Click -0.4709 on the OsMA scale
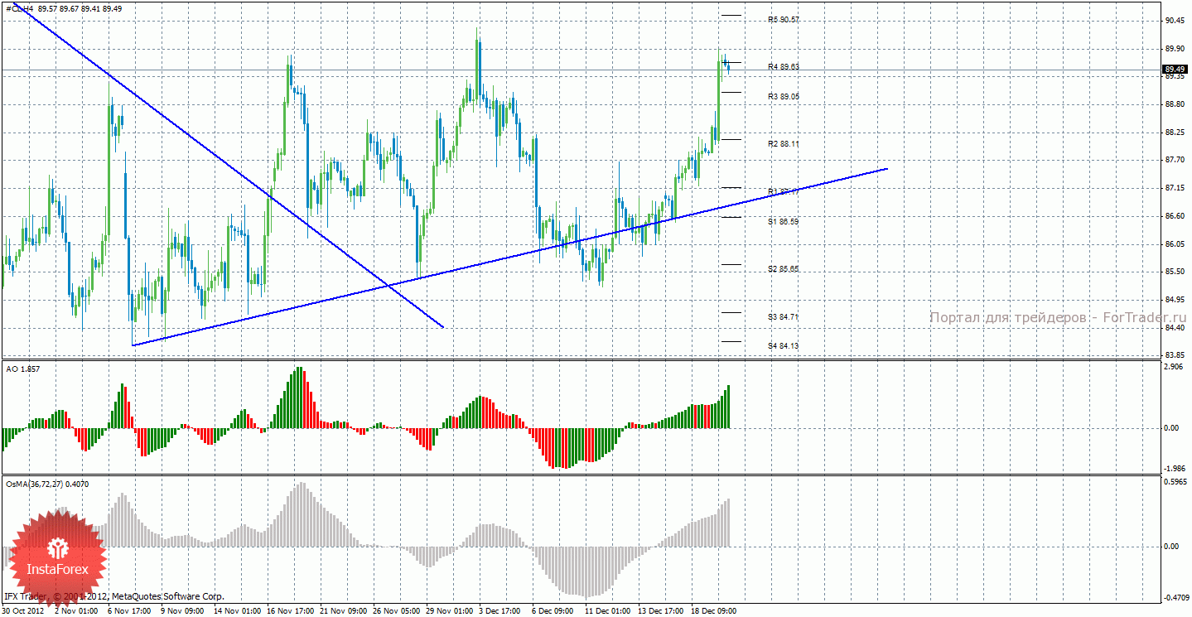 (1175, 596)
